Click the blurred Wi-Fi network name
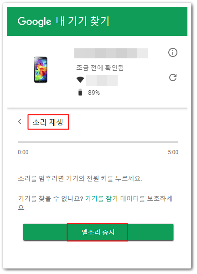 pos(102,80)
